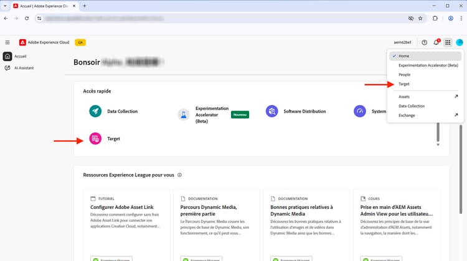Click the TUTORIEL label on first card

pyautogui.click(x=106, y=199)
